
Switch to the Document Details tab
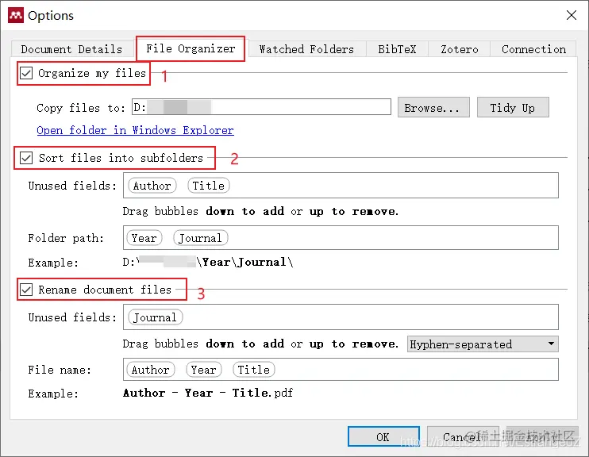(x=71, y=49)
